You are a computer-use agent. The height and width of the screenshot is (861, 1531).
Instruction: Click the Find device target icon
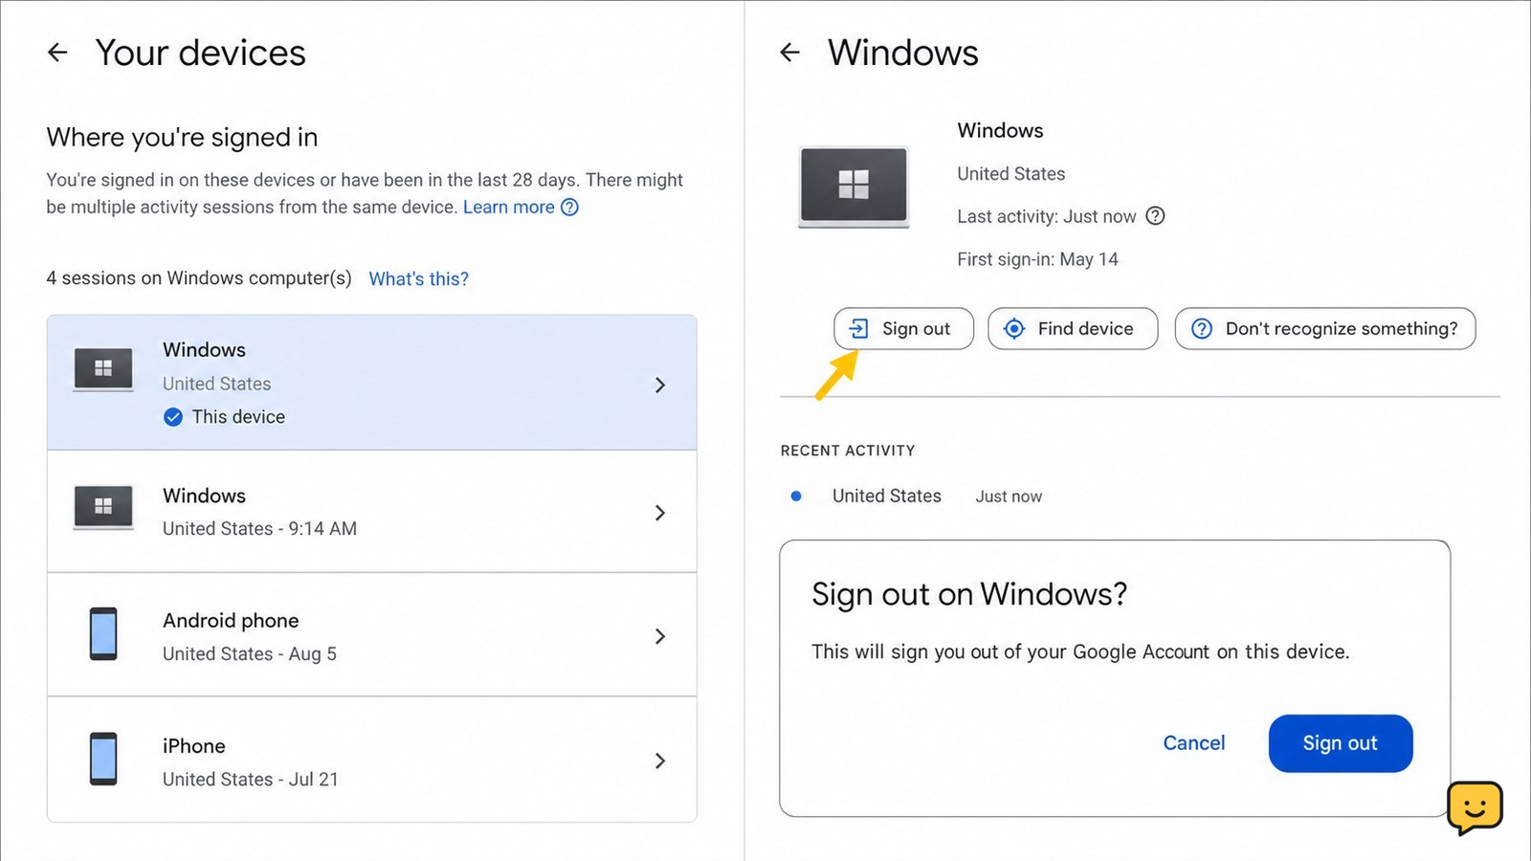(x=1014, y=329)
